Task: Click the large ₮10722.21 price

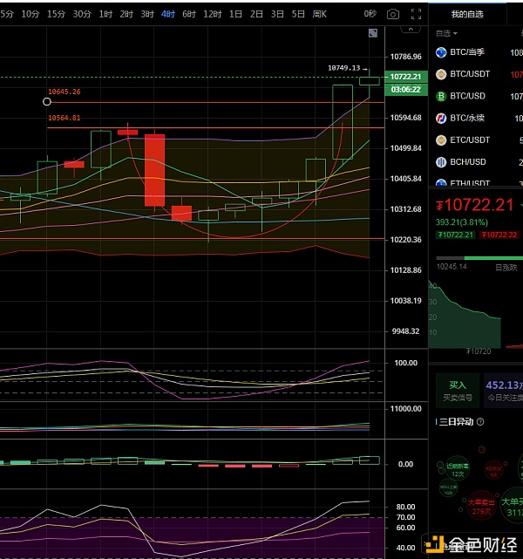Action: (474, 205)
